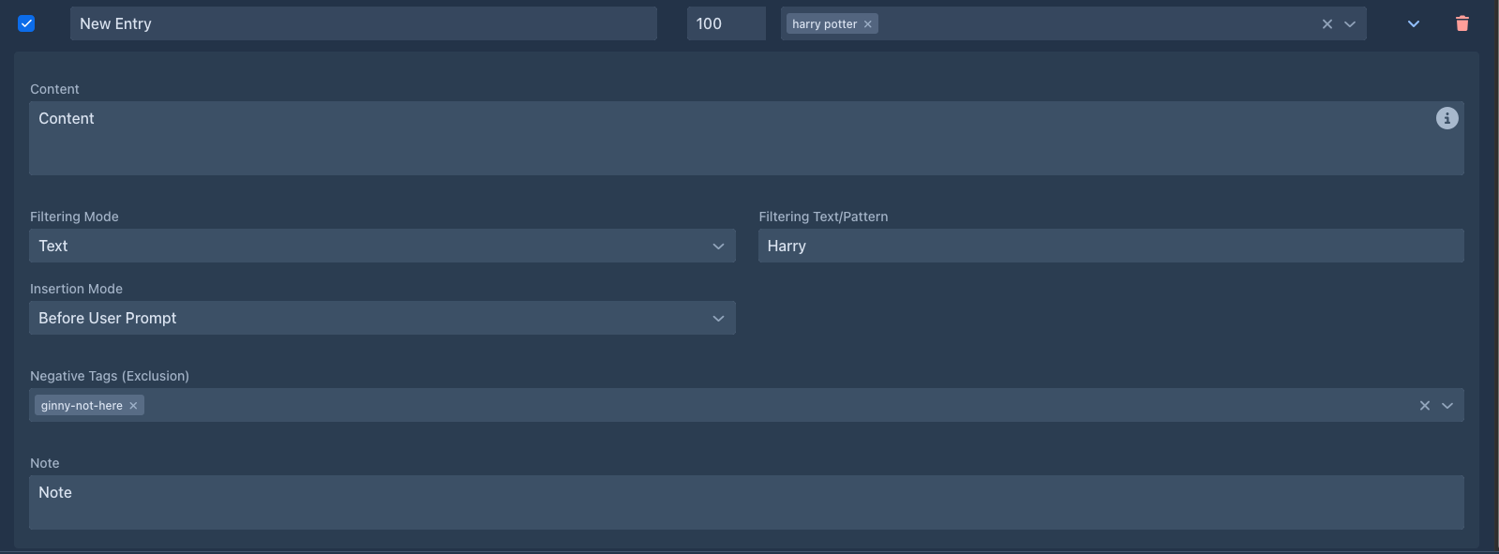Expand the Negative Tags dropdown arrow
This screenshot has height=554, width=1499.
(x=1447, y=406)
